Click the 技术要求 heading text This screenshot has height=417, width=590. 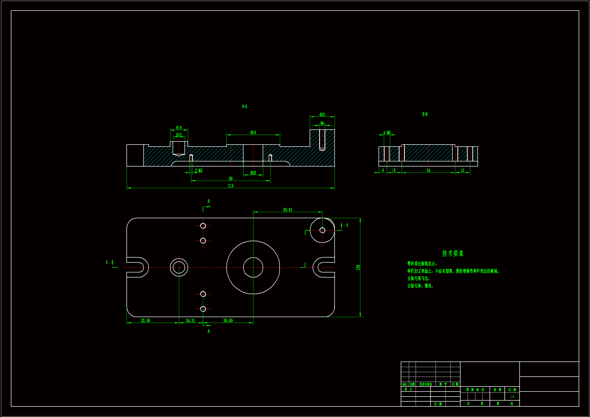453,253
